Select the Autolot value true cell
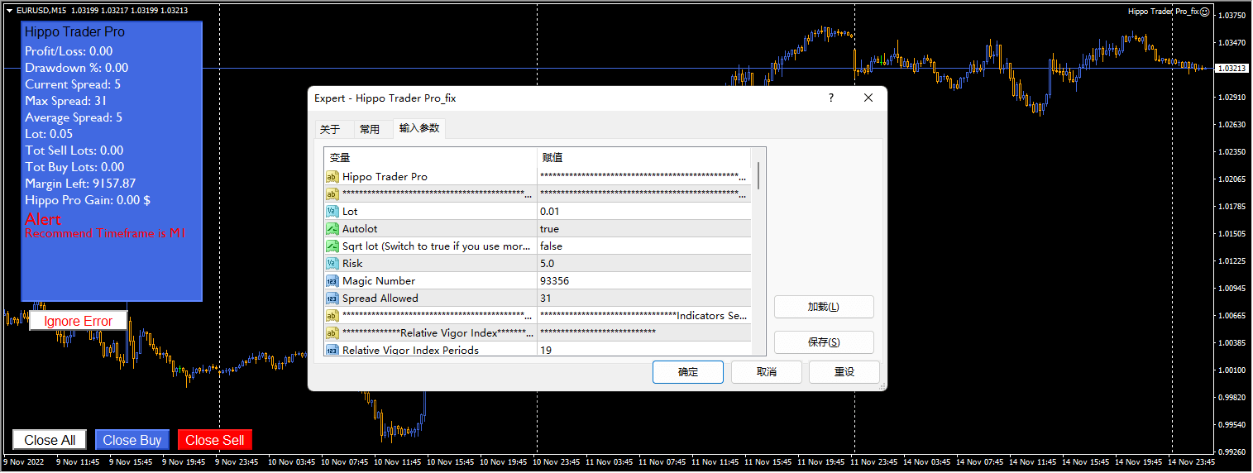Screen dimensions: 1253x473 644,229
